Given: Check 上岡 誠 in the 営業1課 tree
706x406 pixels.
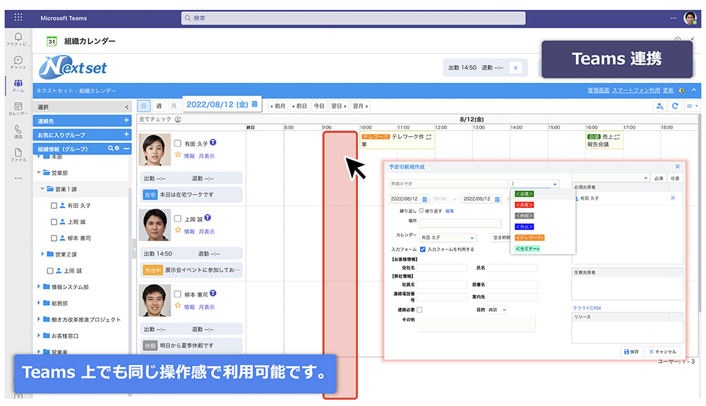Looking at the screenshot, I should tap(54, 221).
